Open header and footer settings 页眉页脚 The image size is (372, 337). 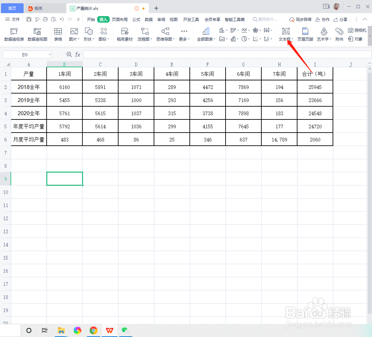pos(305,34)
